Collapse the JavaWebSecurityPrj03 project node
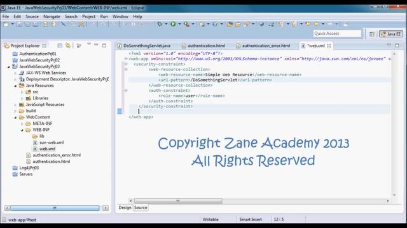Screen dimensions: 407x228 (x=8, y=66)
